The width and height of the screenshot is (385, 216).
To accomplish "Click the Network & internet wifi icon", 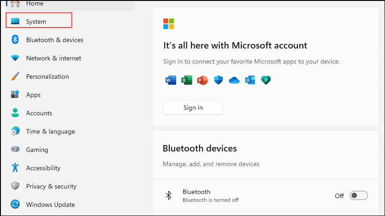I will 15,58.
